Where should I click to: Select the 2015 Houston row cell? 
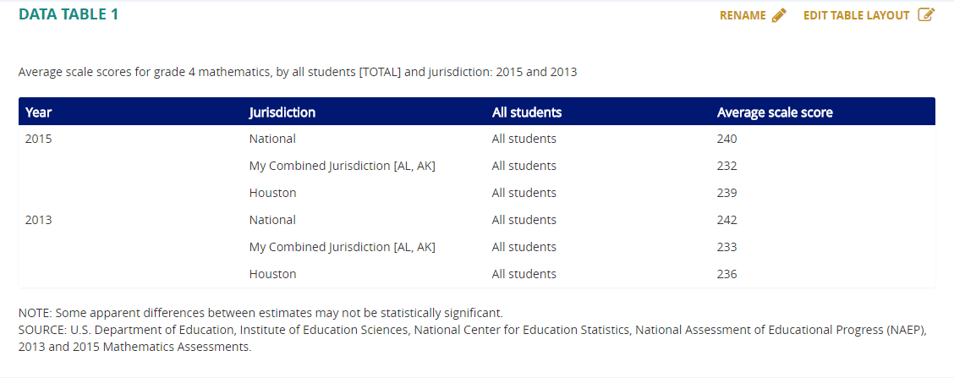pos(272,193)
